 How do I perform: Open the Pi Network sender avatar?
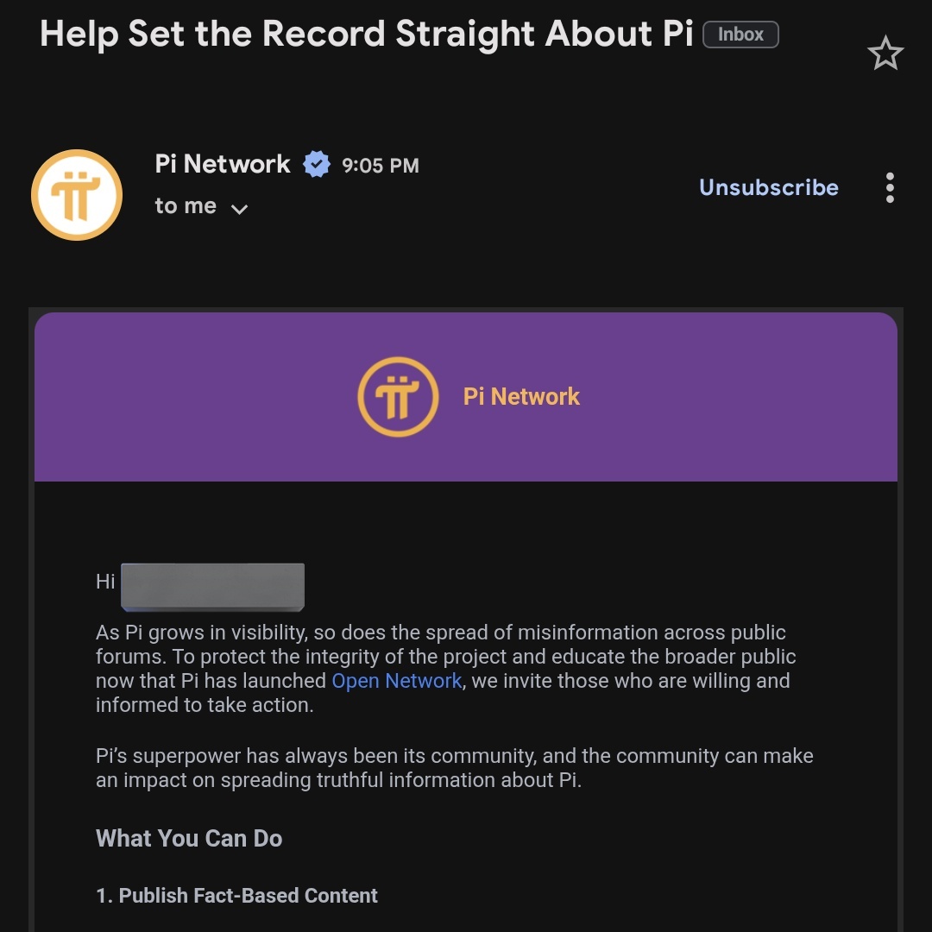pos(77,195)
